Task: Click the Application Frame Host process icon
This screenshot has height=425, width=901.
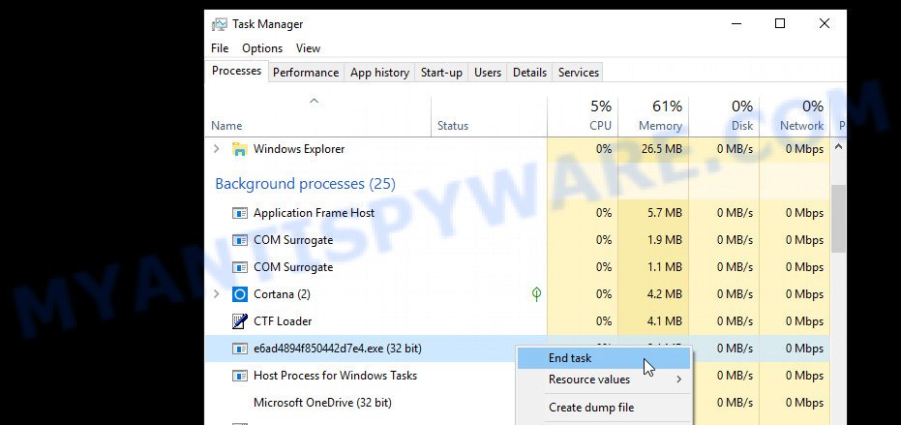Action: click(x=240, y=213)
